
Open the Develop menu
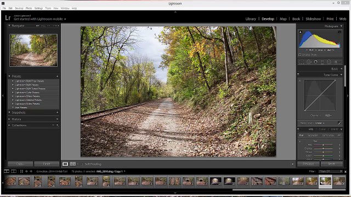(x=19, y=8)
